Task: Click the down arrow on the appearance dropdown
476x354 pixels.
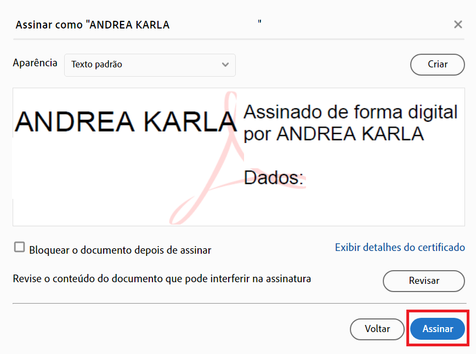Action: 225,65
